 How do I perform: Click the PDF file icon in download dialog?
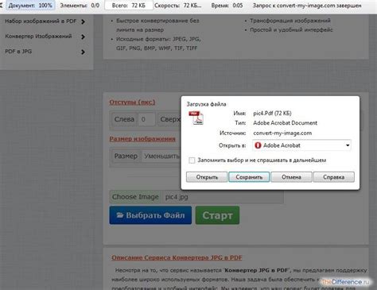pyautogui.click(x=196, y=118)
